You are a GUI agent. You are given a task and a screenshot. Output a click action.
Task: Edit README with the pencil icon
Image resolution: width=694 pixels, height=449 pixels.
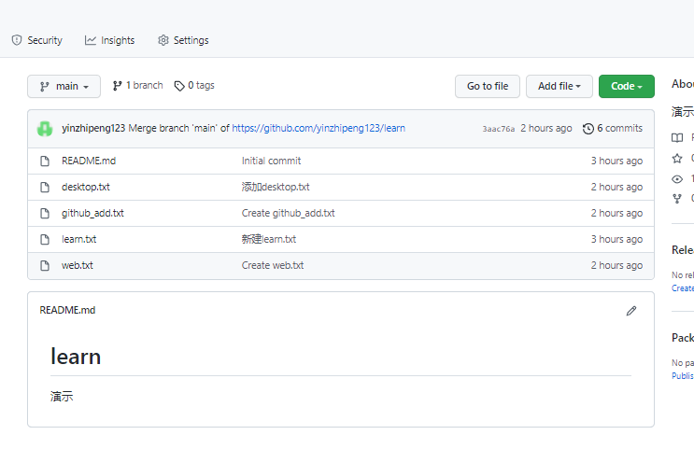(x=631, y=311)
